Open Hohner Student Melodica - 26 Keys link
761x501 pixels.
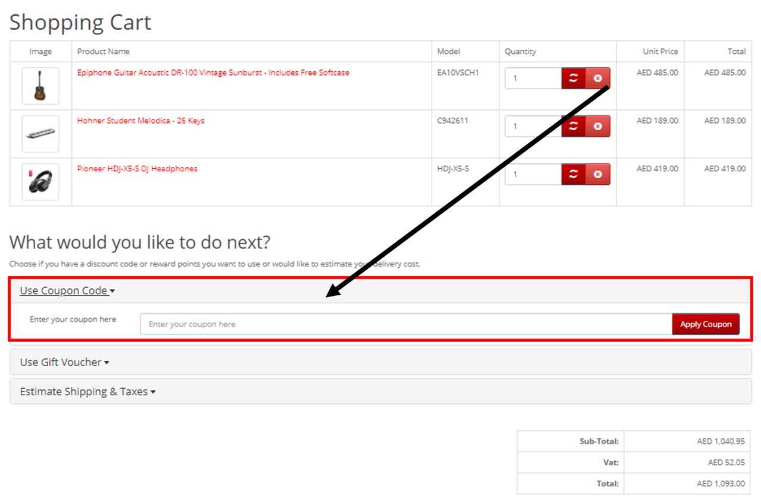(x=141, y=121)
